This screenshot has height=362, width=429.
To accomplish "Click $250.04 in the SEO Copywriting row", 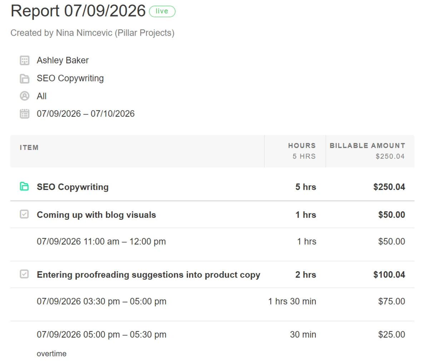I will coord(389,187).
